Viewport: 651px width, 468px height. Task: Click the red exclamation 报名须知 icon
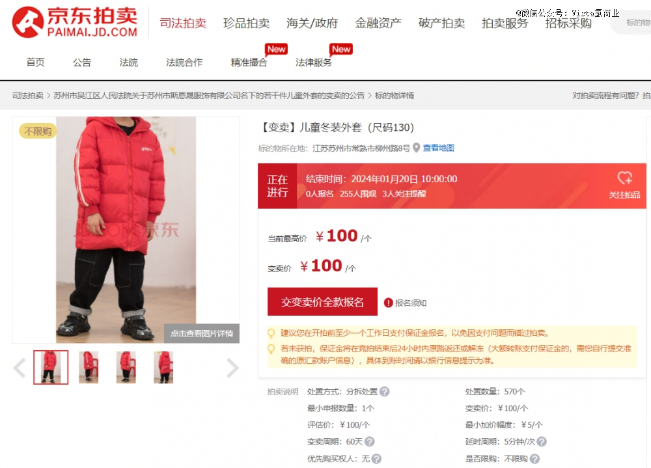tap(388, 303)
